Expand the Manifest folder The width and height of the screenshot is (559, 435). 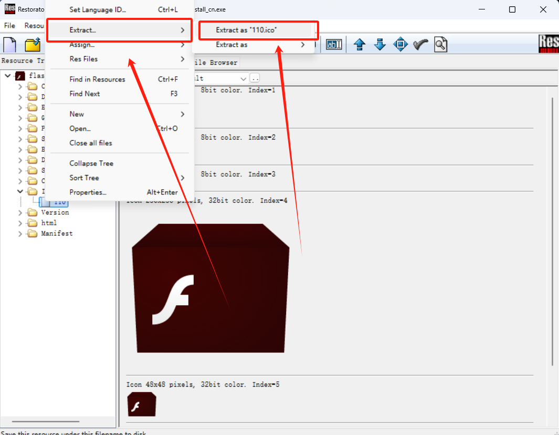point(20,234)
